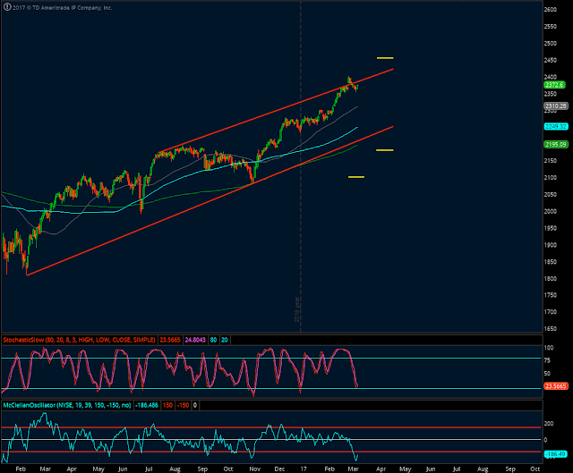Select the lower red channel trendline
The image size is (573, 473).
click(210, 200)
